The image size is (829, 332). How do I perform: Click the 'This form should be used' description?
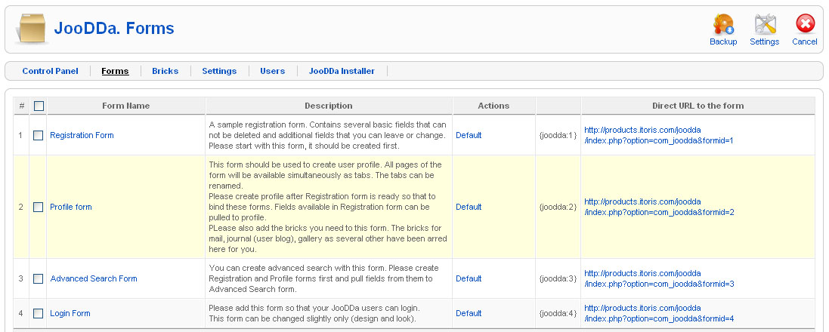click(328, 207)
